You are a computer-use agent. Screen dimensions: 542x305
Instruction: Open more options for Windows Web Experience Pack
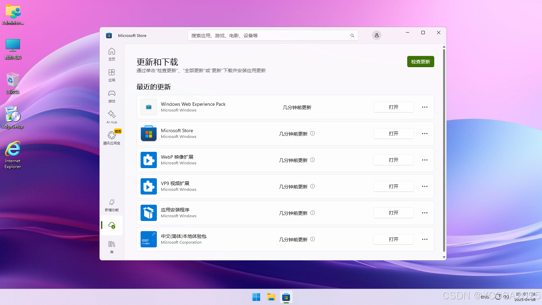(425, 107)
